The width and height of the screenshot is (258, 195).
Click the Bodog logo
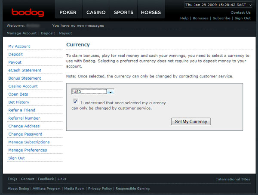coord(28,12)
